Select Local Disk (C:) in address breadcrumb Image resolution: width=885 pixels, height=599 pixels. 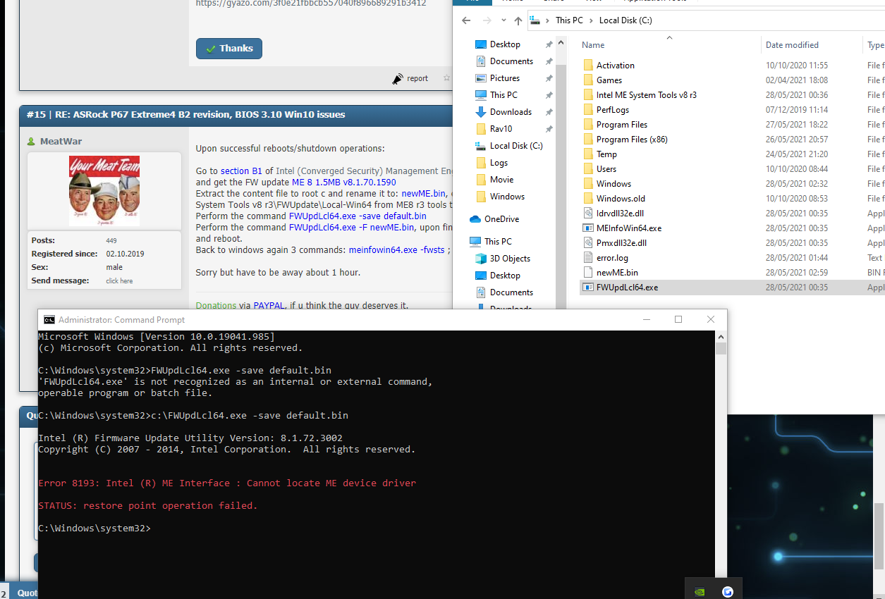click(625, 20)
